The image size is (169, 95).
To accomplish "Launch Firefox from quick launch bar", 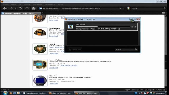I will click(11, 93).
